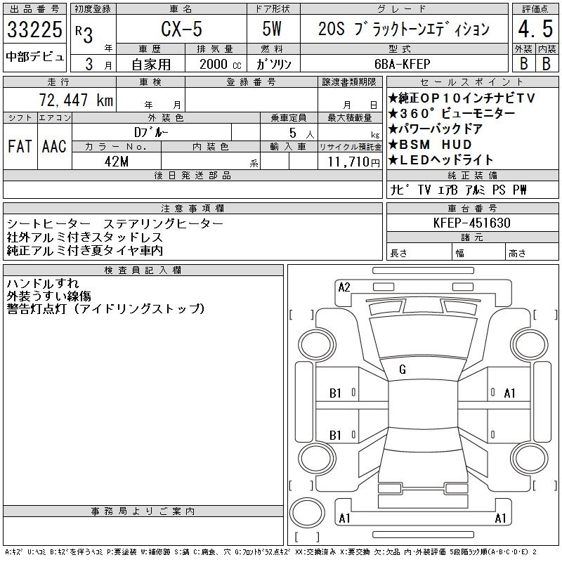Screen dimensions: 562x562
Task: Click the exterior color Dブルー
Action: pyautogui.click(x=151, y=132)
